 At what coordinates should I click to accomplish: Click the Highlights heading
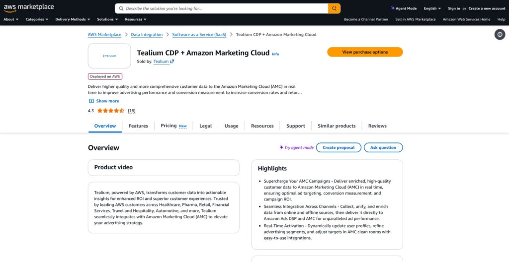coord(272,169)
